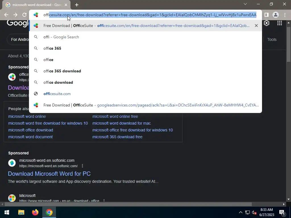Show hidden system tray icons
Screen dimensions: 291x218
(x=240, y=212)
